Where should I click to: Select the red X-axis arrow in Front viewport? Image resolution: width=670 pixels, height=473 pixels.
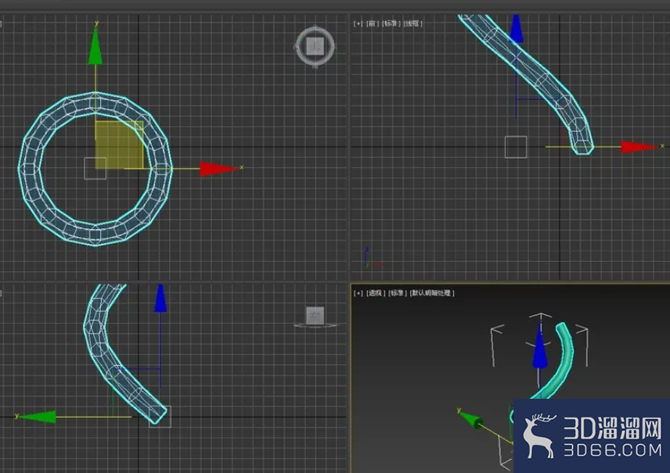click(x=639, y=147)
